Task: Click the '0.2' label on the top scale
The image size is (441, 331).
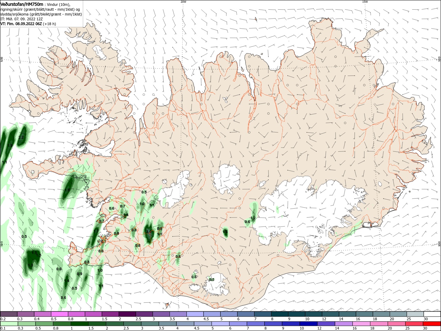Action: tap(3, 319)
